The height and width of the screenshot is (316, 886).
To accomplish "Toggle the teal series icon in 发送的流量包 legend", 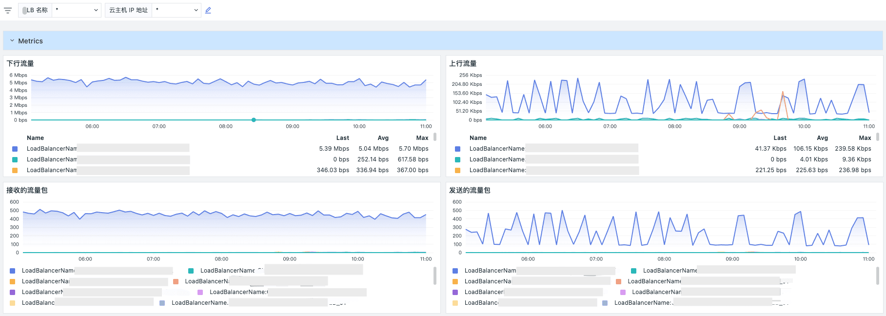I will 633,271.
